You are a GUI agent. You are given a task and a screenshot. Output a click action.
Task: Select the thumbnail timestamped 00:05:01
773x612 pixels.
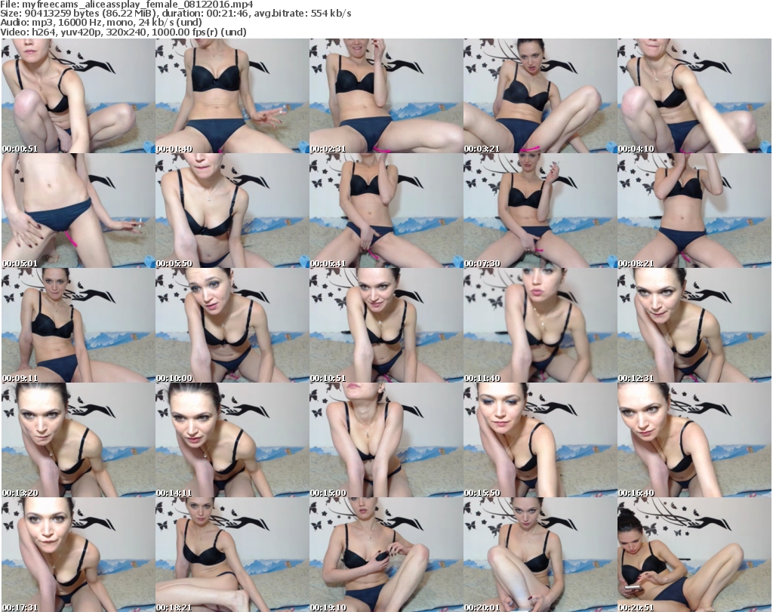78,211
